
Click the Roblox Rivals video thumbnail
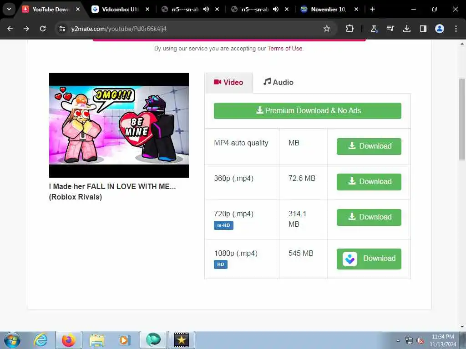(x=119, y=125)
